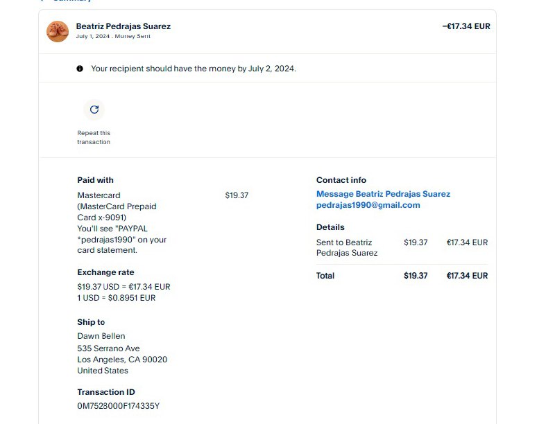This screenshot has height=424, width=555.
Task: Click the $19.37 amount beside Mastercard
Action: pyautogui.click(x=237, y=195)
